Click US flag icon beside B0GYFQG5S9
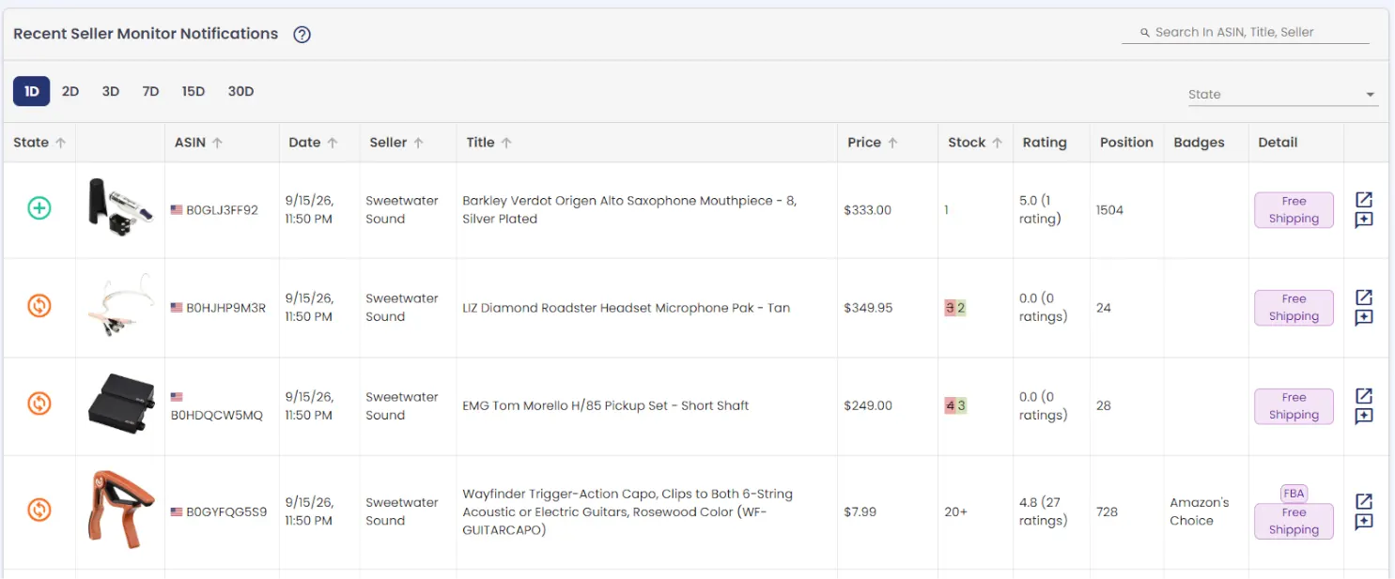Screen dimensions: 1395x579 click(177, 512)
